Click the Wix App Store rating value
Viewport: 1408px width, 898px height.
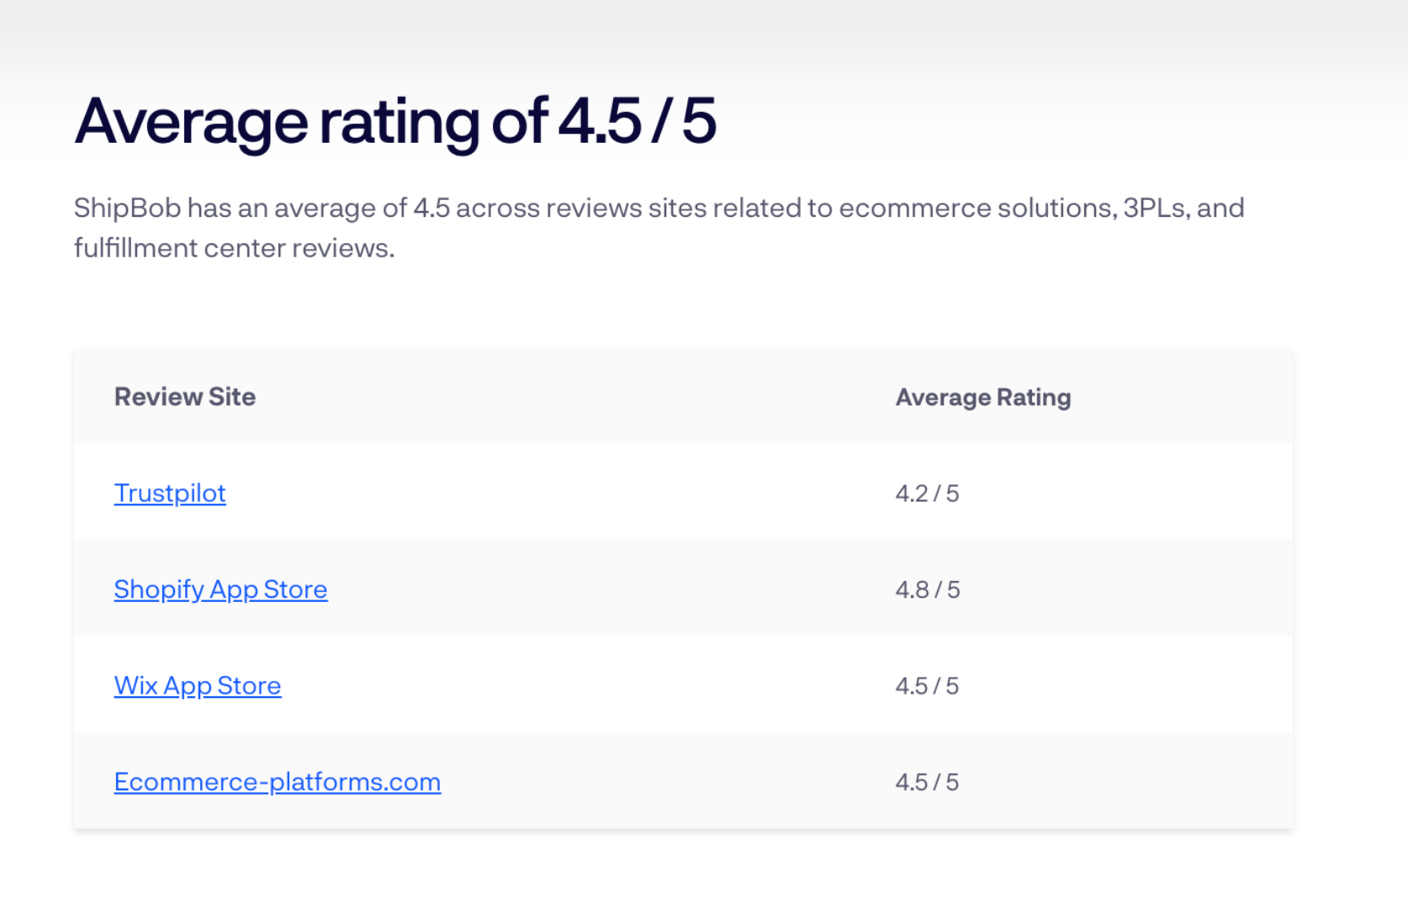[927, 686]
